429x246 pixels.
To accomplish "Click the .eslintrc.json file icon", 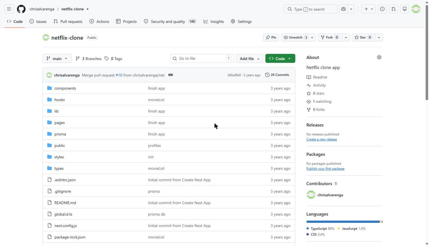I will [50, 180].
